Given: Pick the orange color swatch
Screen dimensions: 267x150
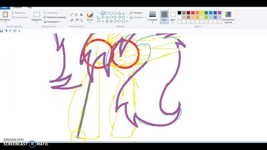Looking at the screenshot, I should point(197,13).
